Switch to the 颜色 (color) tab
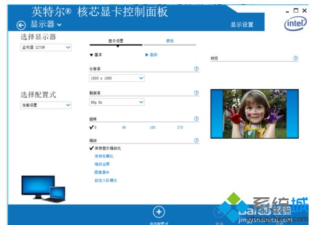This screenshot has height=225, width=311. click(x=170, y=41)
